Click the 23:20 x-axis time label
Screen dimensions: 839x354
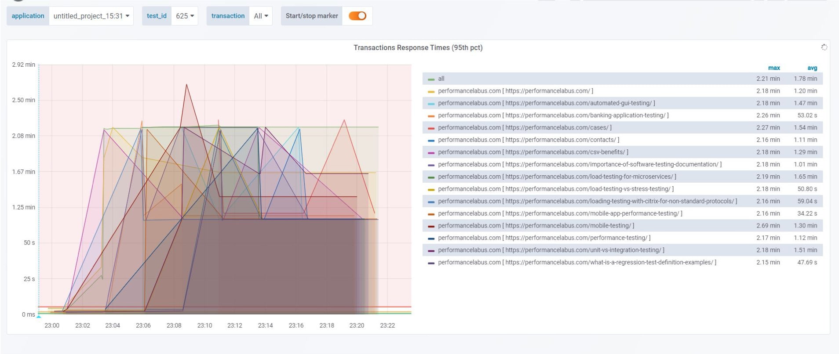(357, 325)
